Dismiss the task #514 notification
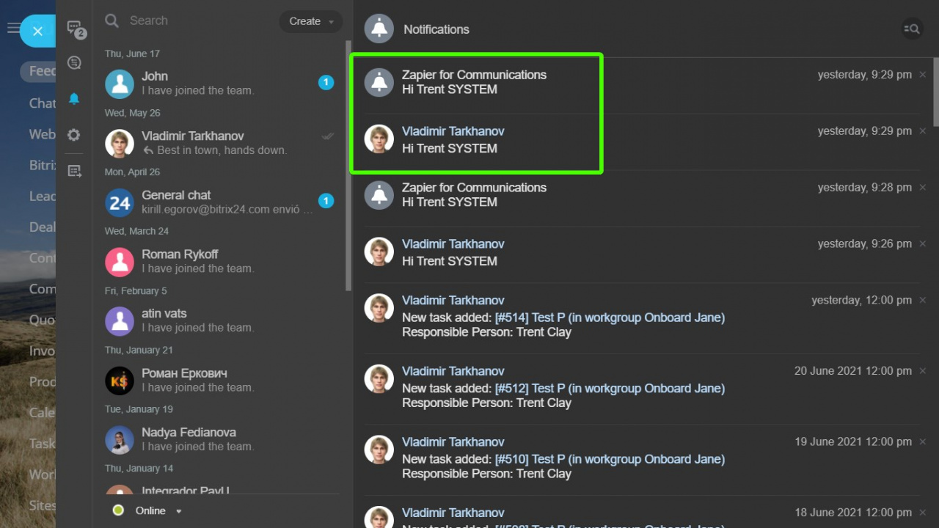The image size is (939, 528). [923, 300]
